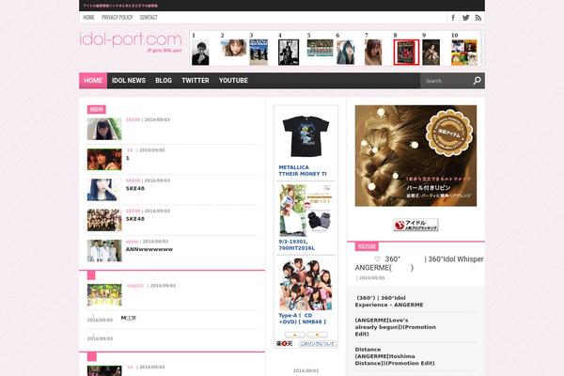
Task: Click the idol-port.com site logo
Action: (x=131, y=41)
